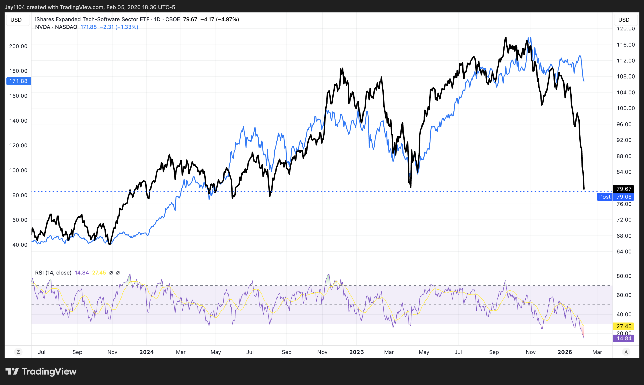Viewport: 644px width, 385px height.
Task: Click the TradingView.com text in header
Action: coord(82,7)
